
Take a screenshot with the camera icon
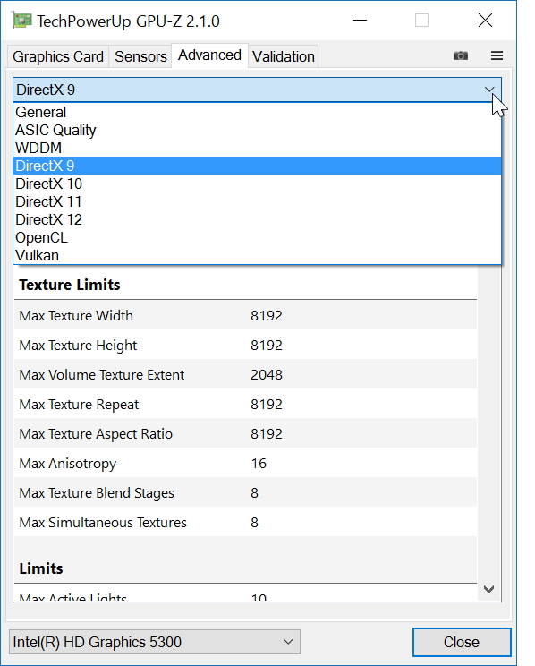point(460,55)
